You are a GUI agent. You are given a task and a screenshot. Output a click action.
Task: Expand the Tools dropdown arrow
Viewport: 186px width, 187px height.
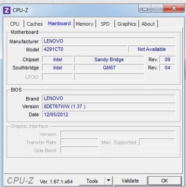click(109, 181)
